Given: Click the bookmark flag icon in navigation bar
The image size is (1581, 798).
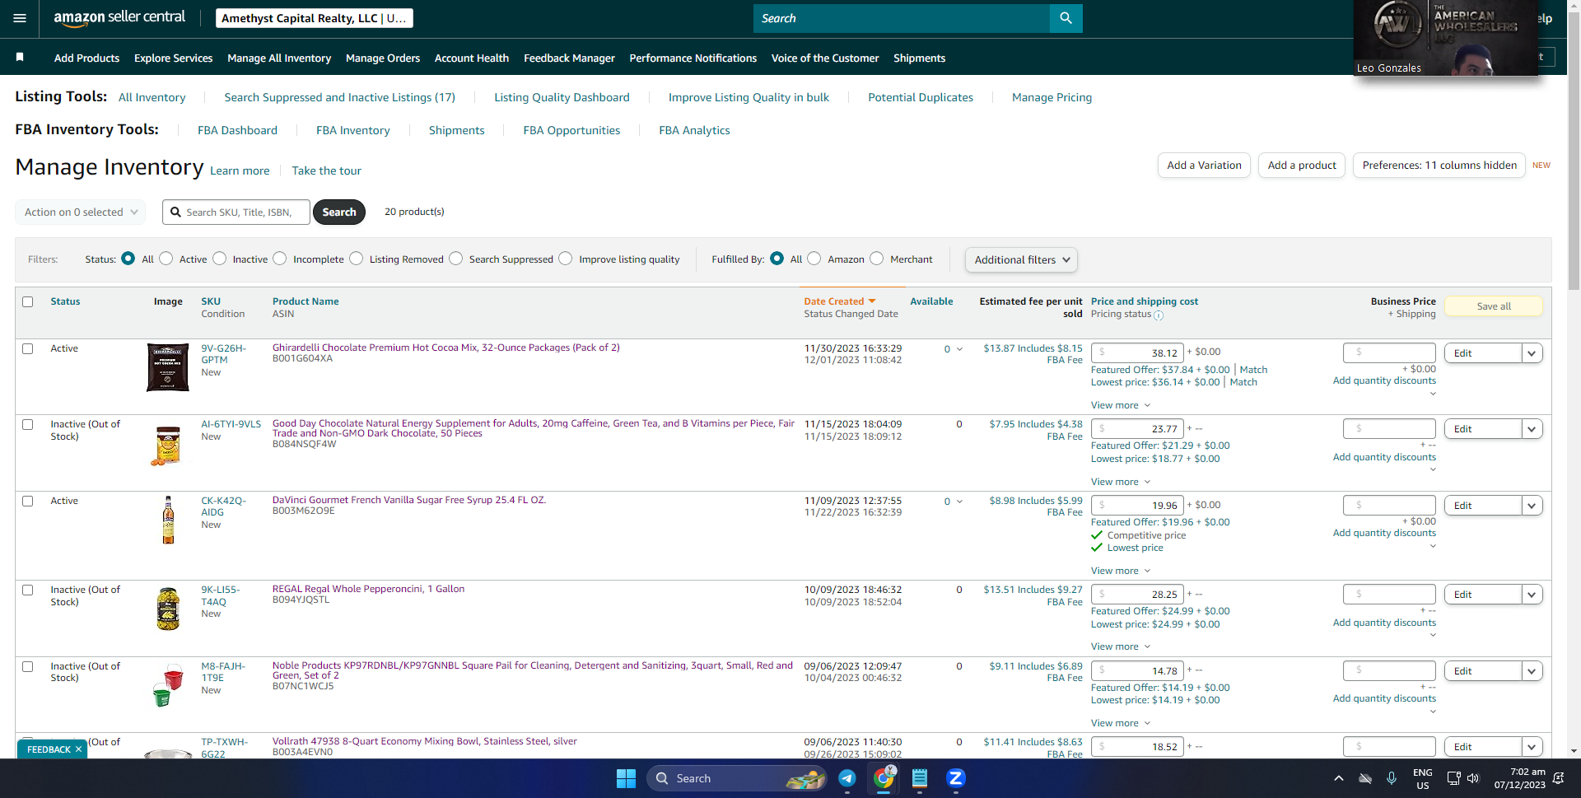Looking at the screenshot, I should (x=20, y=57).
